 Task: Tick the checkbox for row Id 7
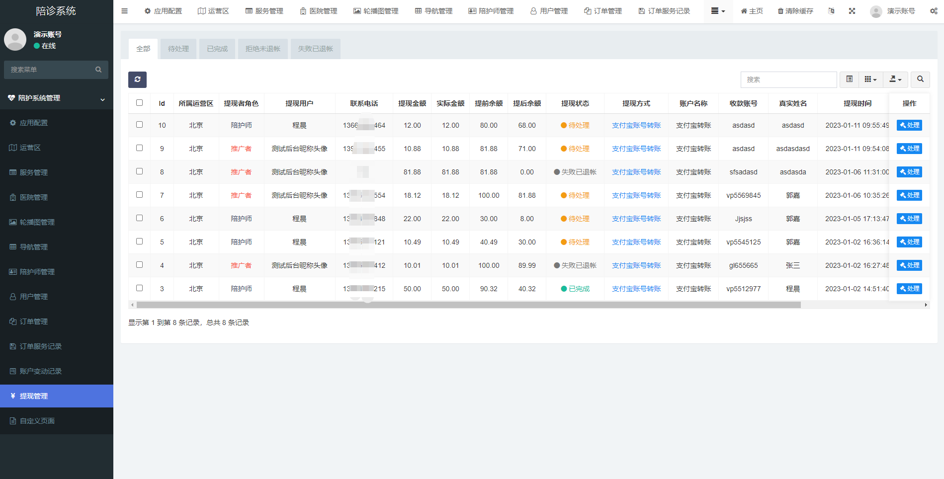(139, 195)
